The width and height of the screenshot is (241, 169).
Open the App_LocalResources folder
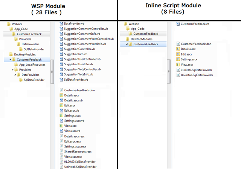32,65
